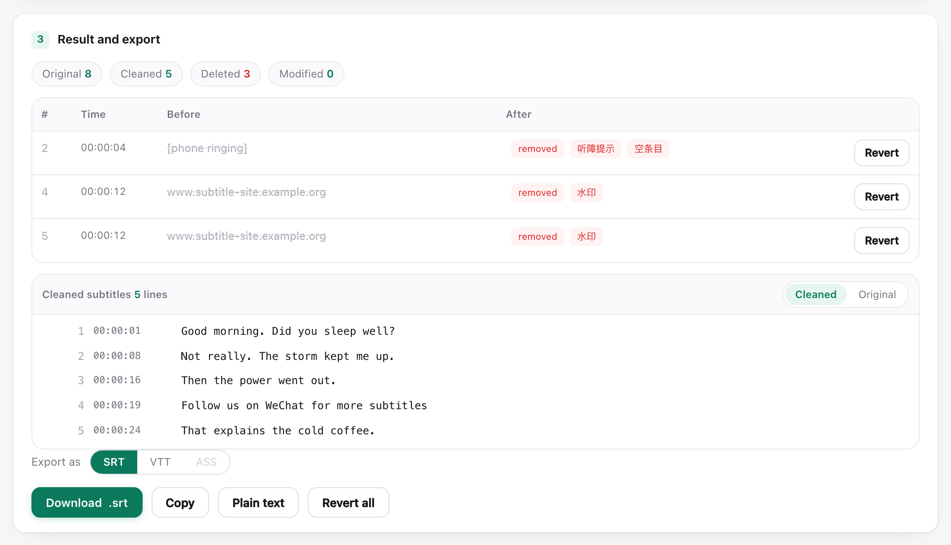Click the 'Result and export' heading
The height and width of the screenshot is (545, 951).
click(x=109, y=39)
